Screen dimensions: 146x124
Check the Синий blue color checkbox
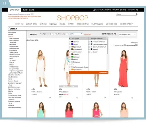click(70, 44)
